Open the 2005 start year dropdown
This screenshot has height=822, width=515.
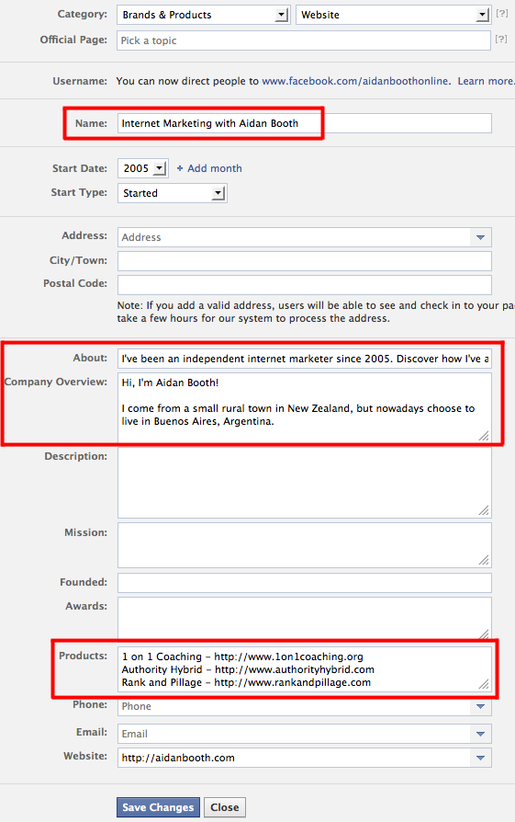point(143,168)
